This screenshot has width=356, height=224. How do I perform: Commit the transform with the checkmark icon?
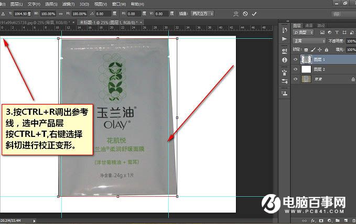tap(254, 14)
